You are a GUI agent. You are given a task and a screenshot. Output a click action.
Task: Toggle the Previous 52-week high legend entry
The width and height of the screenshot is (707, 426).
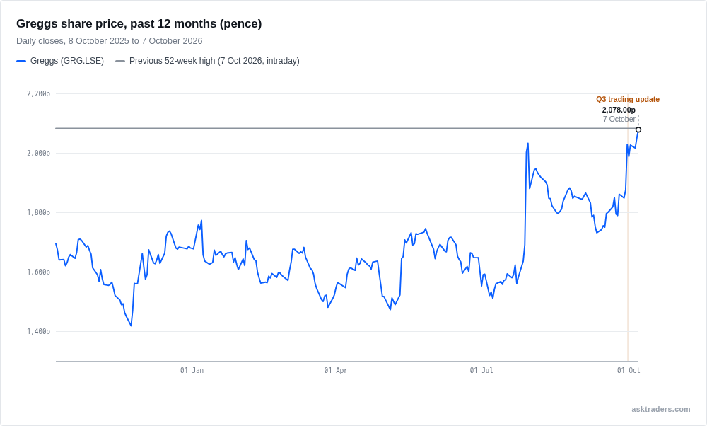(207, 61)
